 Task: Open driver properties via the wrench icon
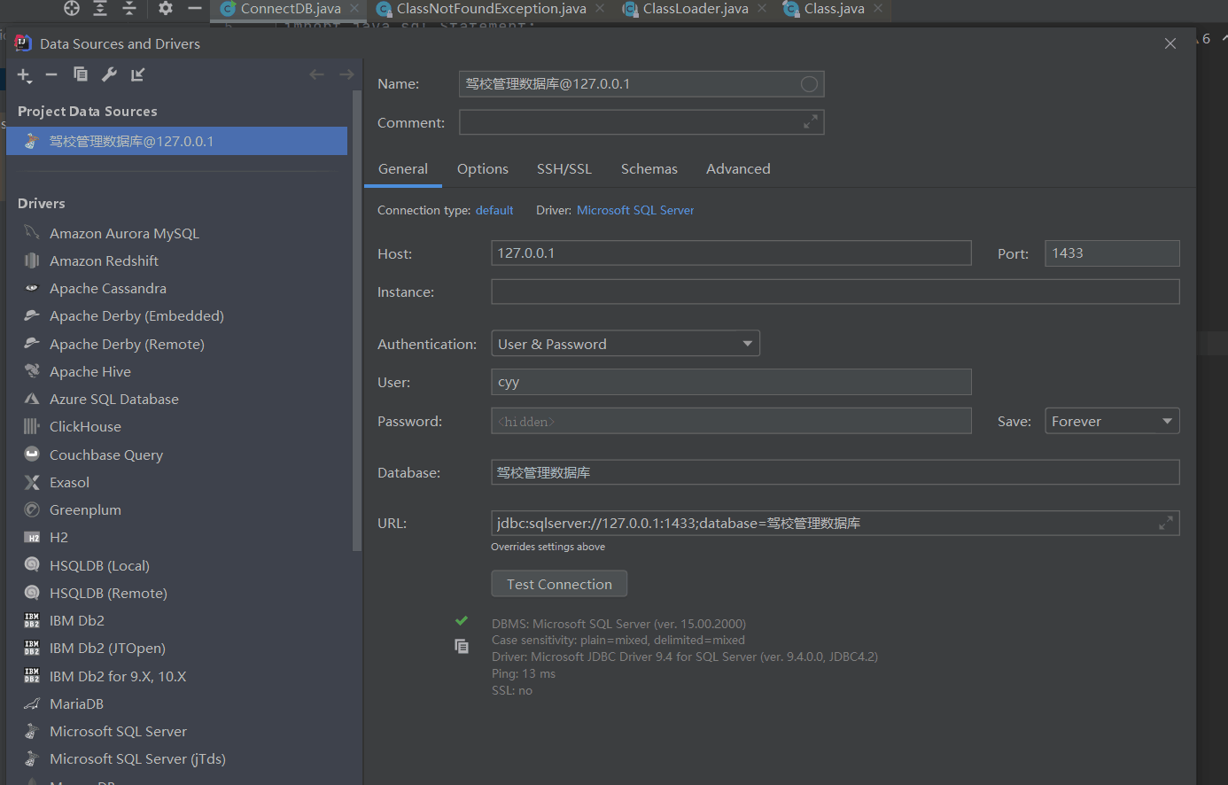(109, 74)
